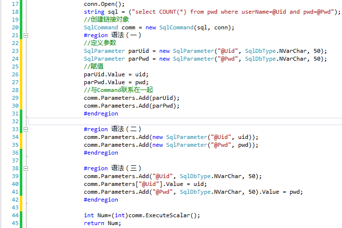Click the '#endregion' directive on line 42

101,200
